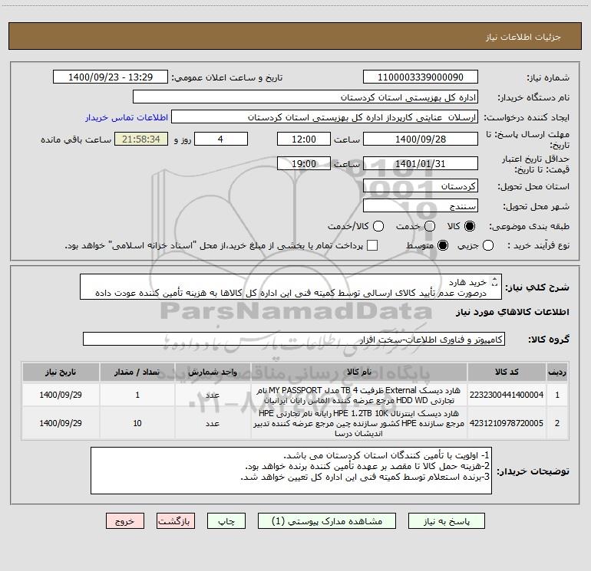Screen dimensions: 591x571
Task: Click the ردیف column header
Action: pyautogui.click(x=557, y=372)
